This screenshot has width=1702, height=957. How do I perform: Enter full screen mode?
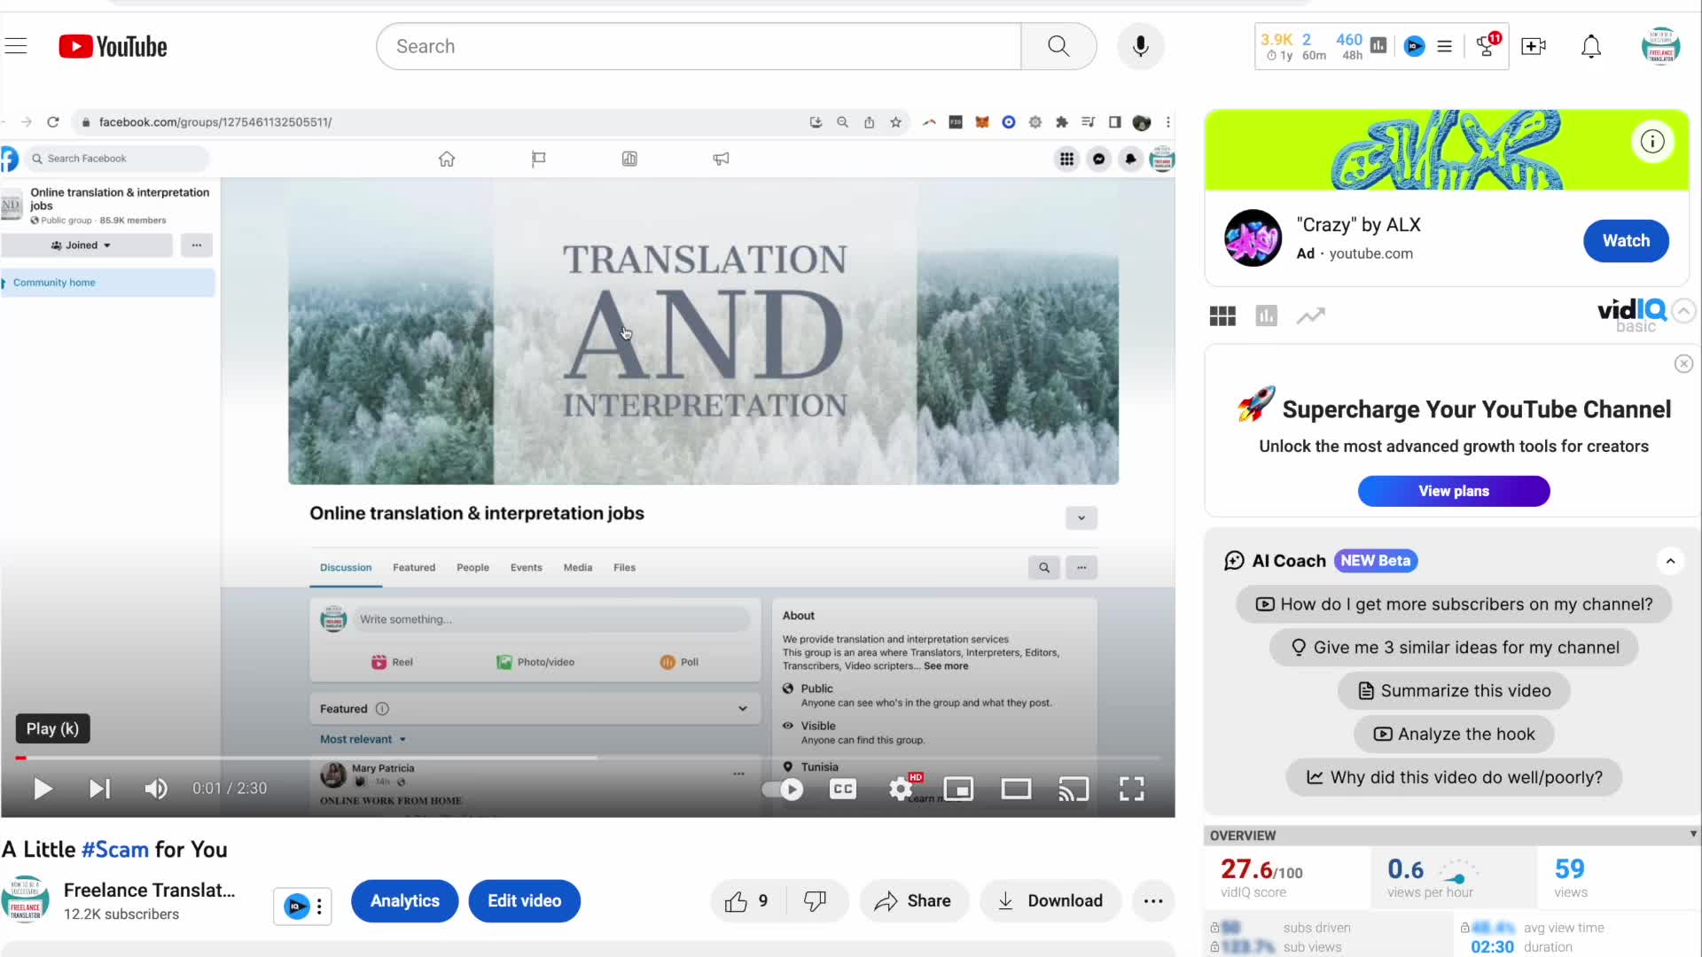point(1131,789)
